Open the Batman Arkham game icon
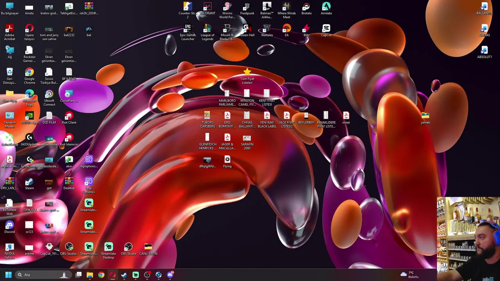This screenshot has height=281, width=500. point(267,11)
